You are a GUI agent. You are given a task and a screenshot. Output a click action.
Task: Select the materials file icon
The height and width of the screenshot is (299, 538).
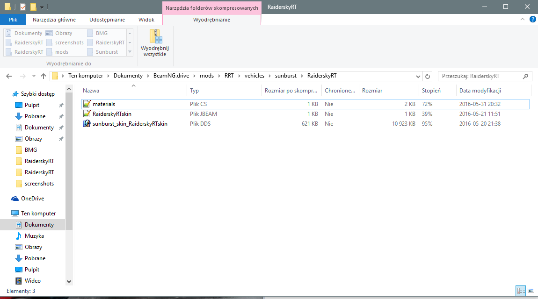coord(87,104)
